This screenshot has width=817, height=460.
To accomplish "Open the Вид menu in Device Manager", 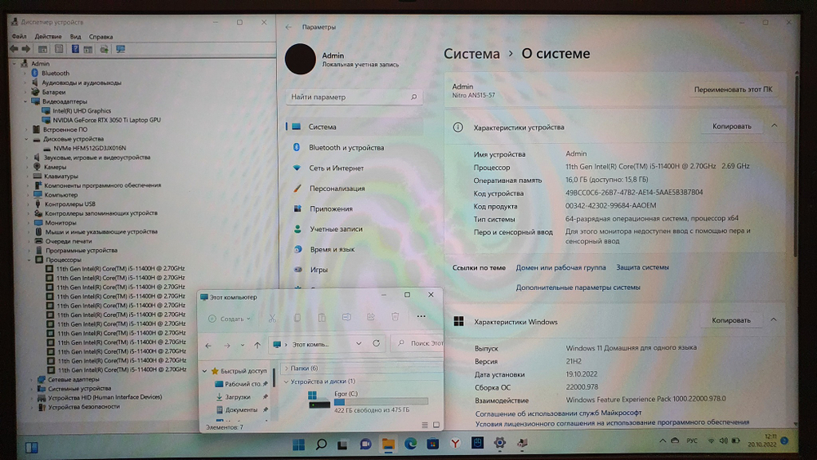I will point(75,37).
